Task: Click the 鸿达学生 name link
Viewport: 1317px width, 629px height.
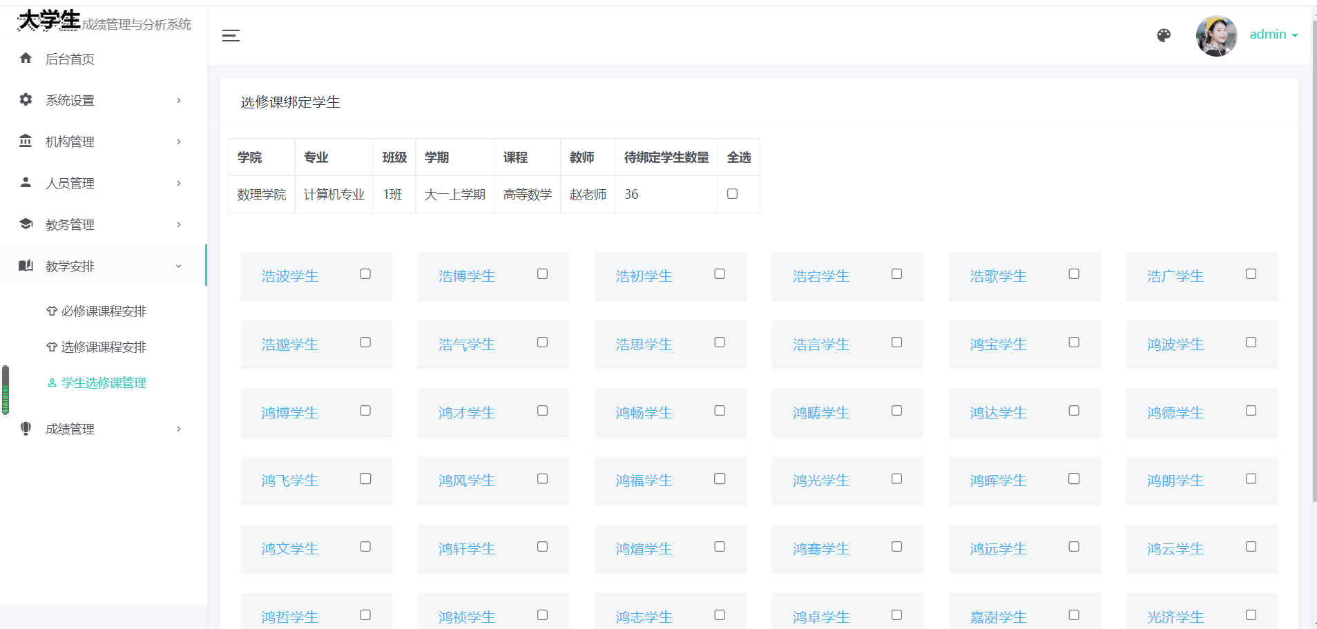Action: 998,413
